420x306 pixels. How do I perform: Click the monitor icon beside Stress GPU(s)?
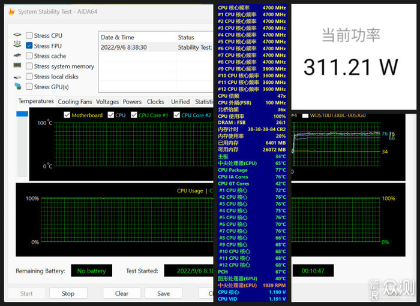point(18,86)
